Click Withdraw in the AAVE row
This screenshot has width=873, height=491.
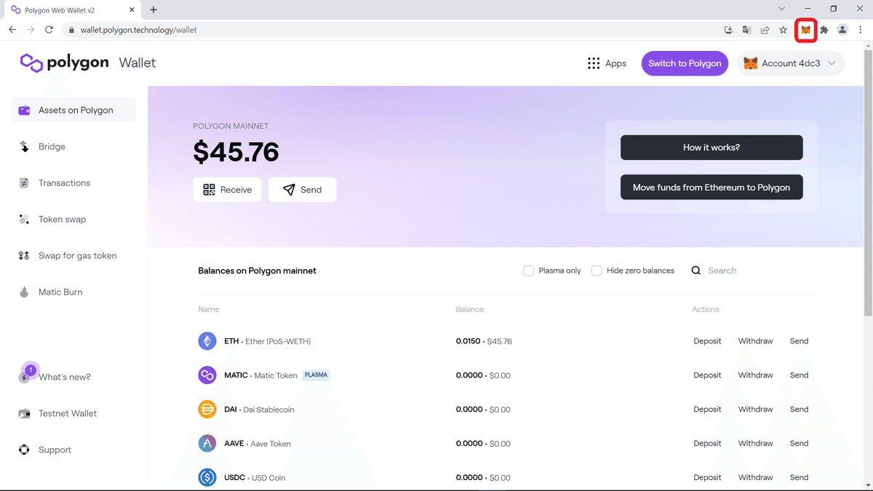point(755,443)
